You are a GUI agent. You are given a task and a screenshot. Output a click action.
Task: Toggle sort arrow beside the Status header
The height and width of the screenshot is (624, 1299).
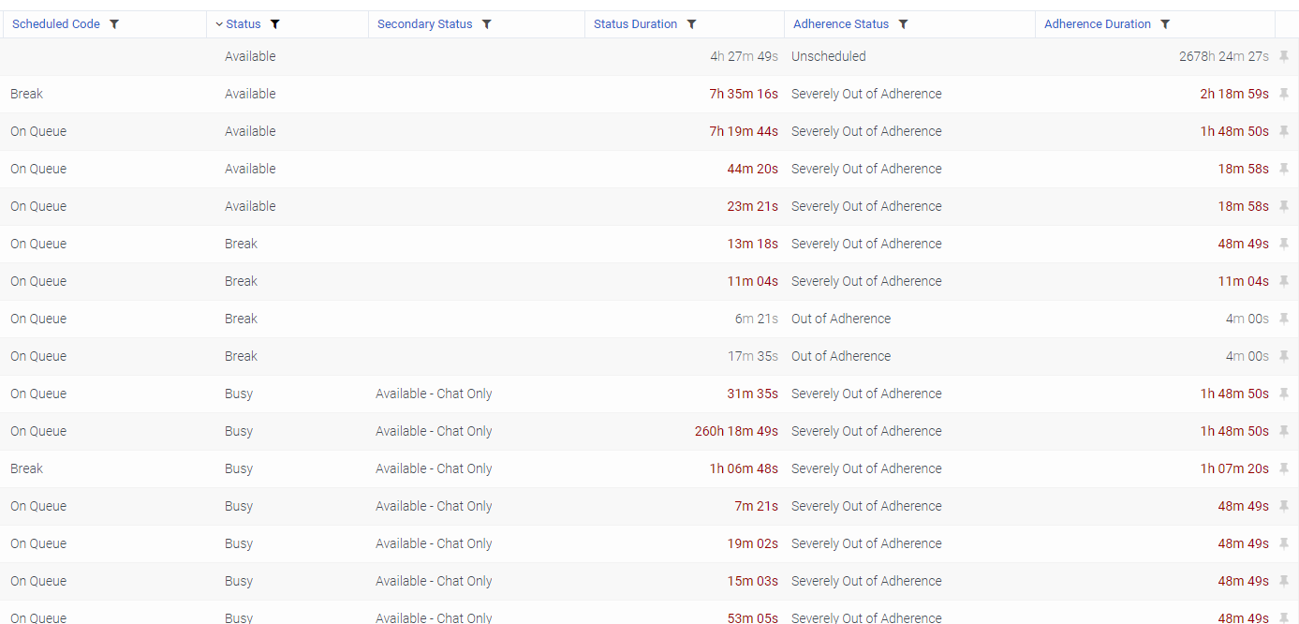point(219,24)
